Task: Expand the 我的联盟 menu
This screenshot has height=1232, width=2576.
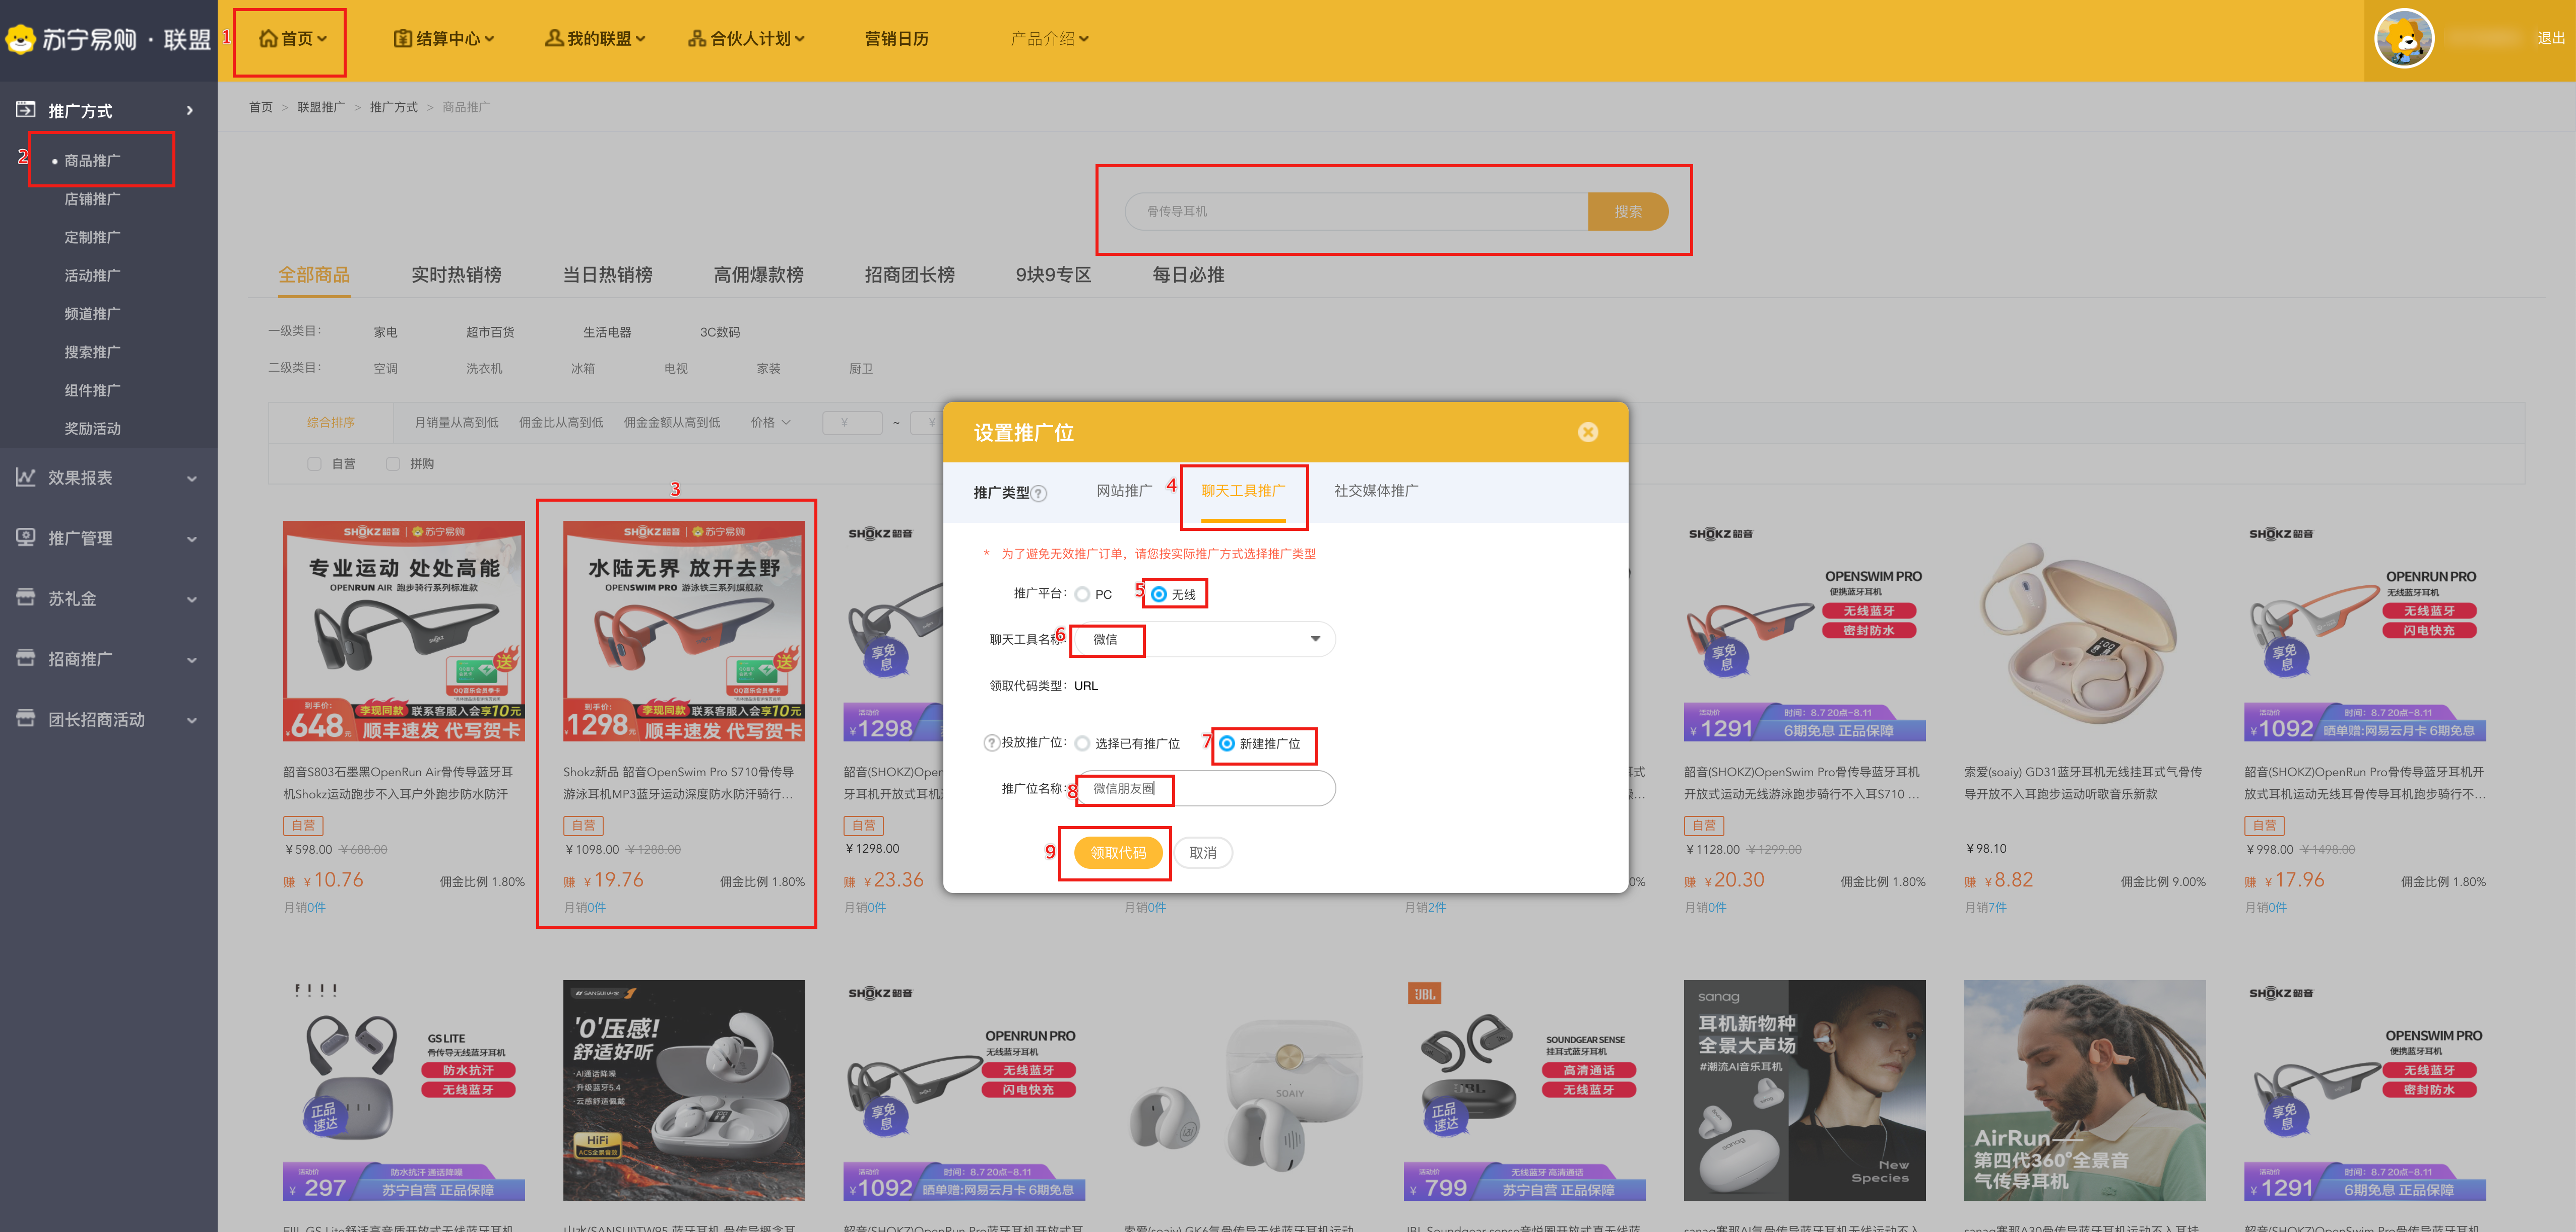Action: tap(640, 39)
